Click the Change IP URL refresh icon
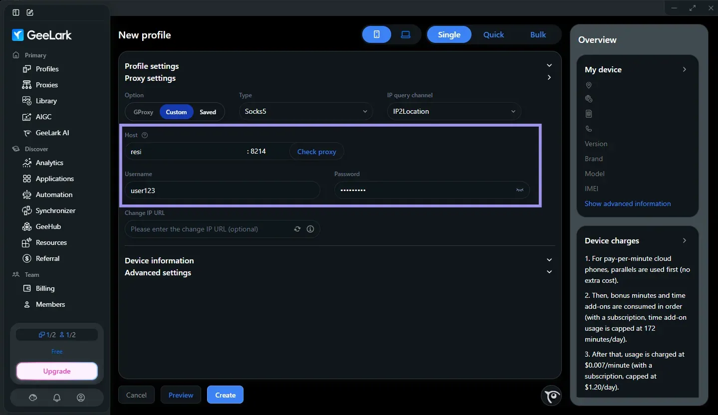Viewport: 718px width, 415px height. (297, 229)
